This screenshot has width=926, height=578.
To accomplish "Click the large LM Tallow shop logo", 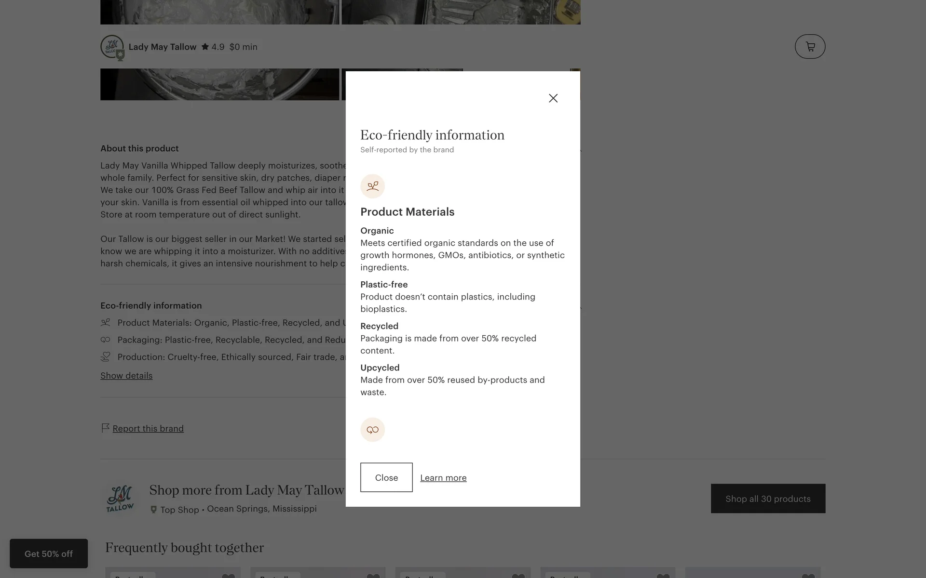I will [120, 499].
